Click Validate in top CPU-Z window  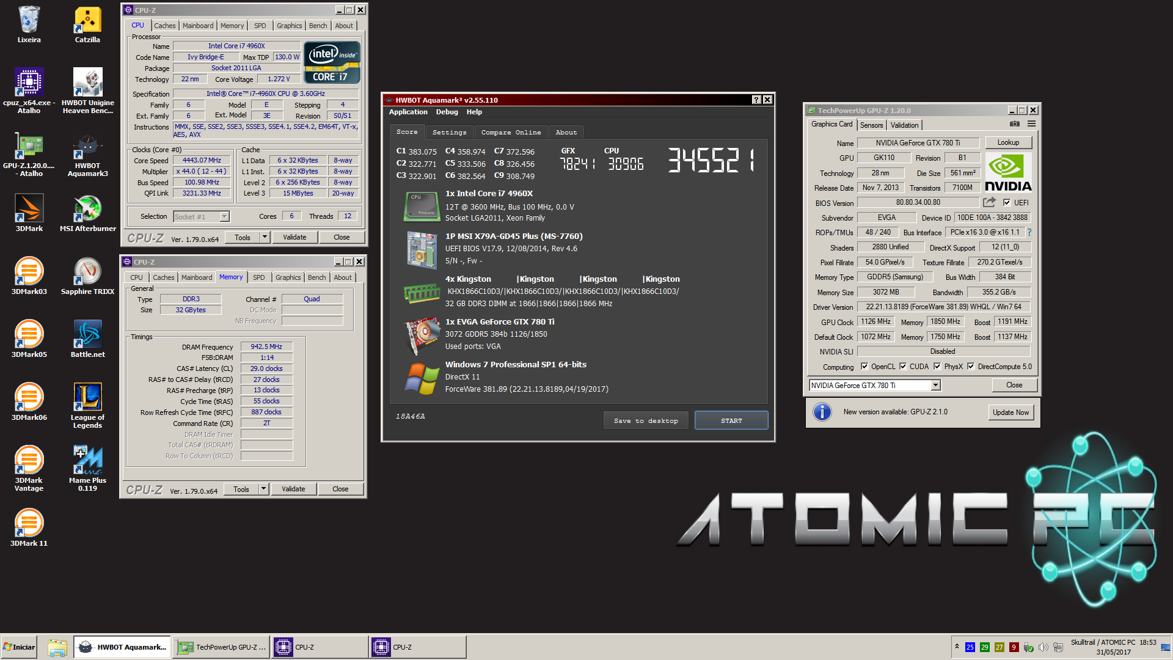(294, 237)
